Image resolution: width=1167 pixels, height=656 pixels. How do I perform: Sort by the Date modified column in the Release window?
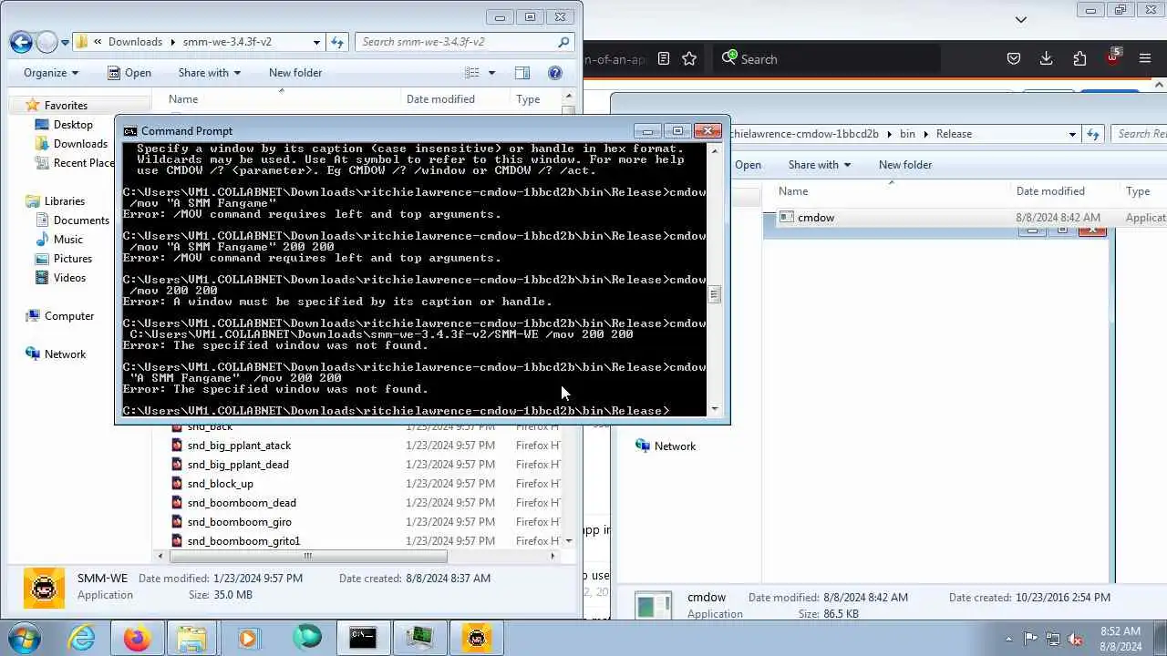[x=1050, y=191]
